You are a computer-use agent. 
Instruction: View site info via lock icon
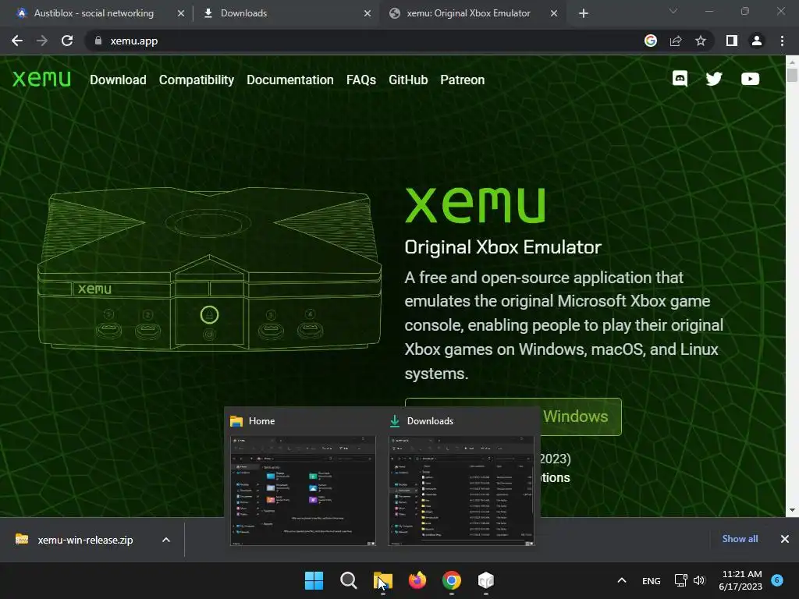pyautogui.click(x=98, y=41)
